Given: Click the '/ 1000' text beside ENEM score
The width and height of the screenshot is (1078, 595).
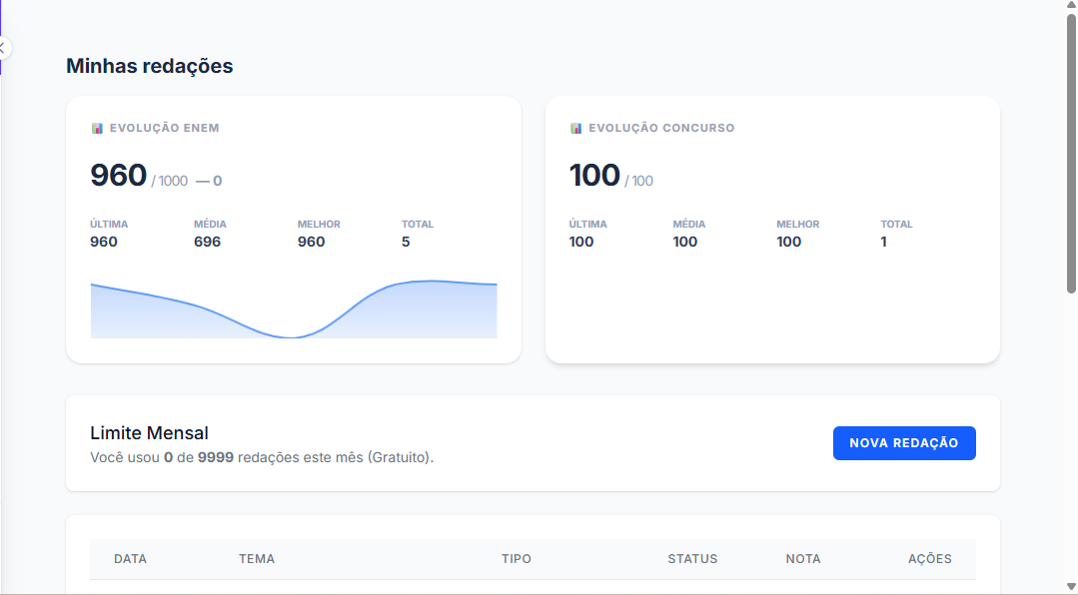Looking at the screenshot, I should coord(169,181).
